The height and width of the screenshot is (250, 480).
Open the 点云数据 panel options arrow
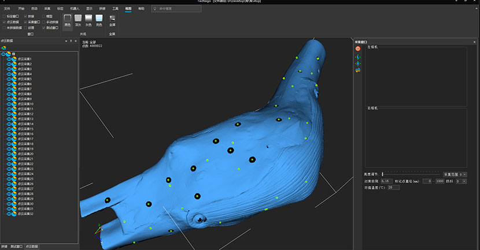(65, 42)
